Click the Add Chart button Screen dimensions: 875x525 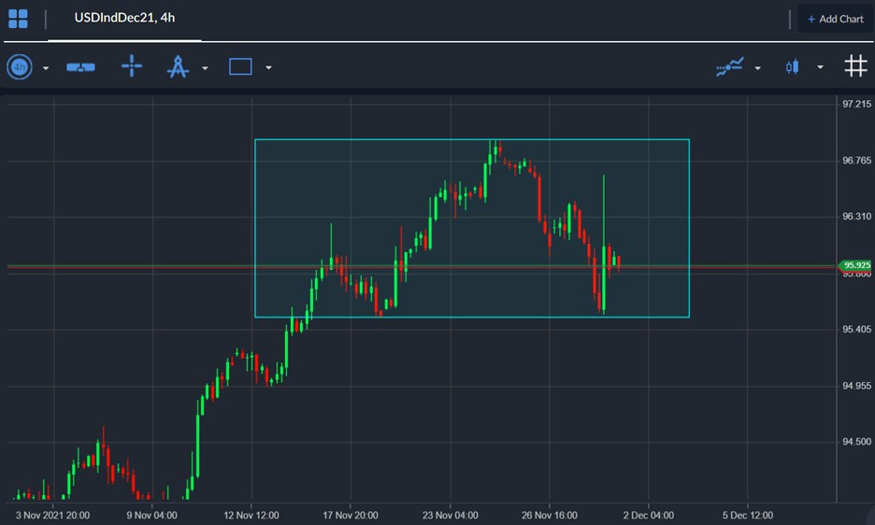tap(836, 19)
